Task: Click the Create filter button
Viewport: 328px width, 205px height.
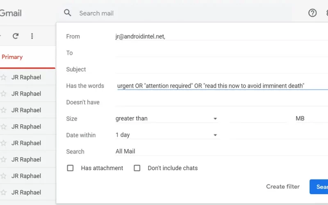Action: [283, 187]
